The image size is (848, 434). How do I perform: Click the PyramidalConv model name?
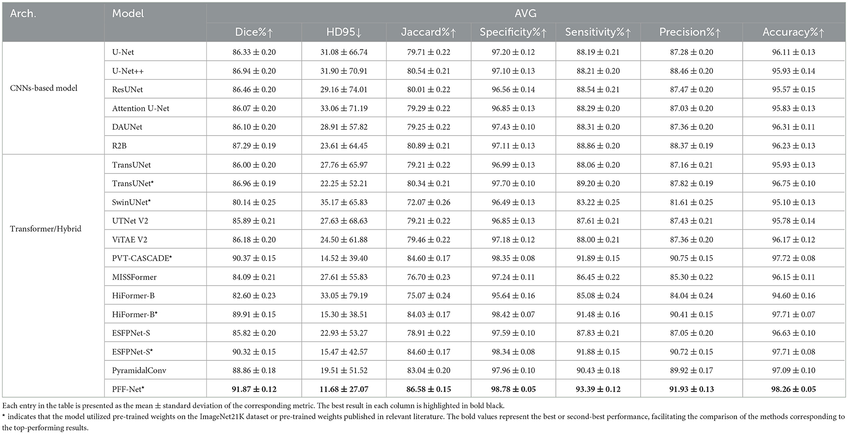tap(139, 370)
